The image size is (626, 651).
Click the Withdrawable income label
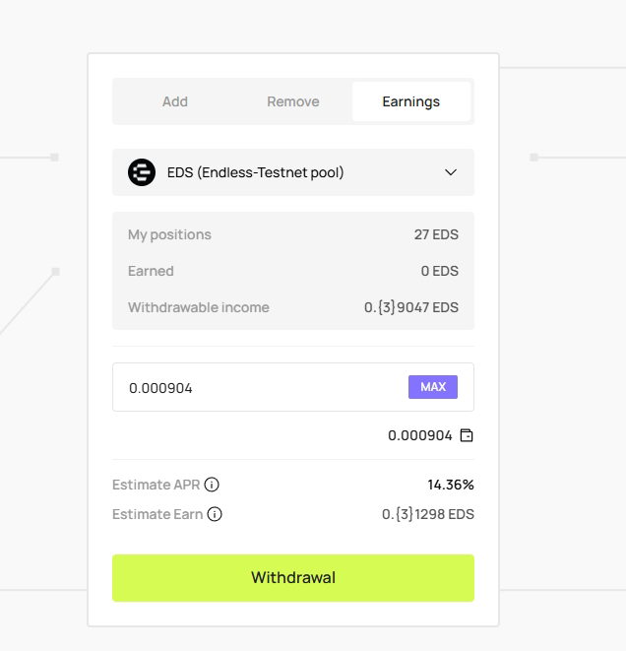[198, 307]
